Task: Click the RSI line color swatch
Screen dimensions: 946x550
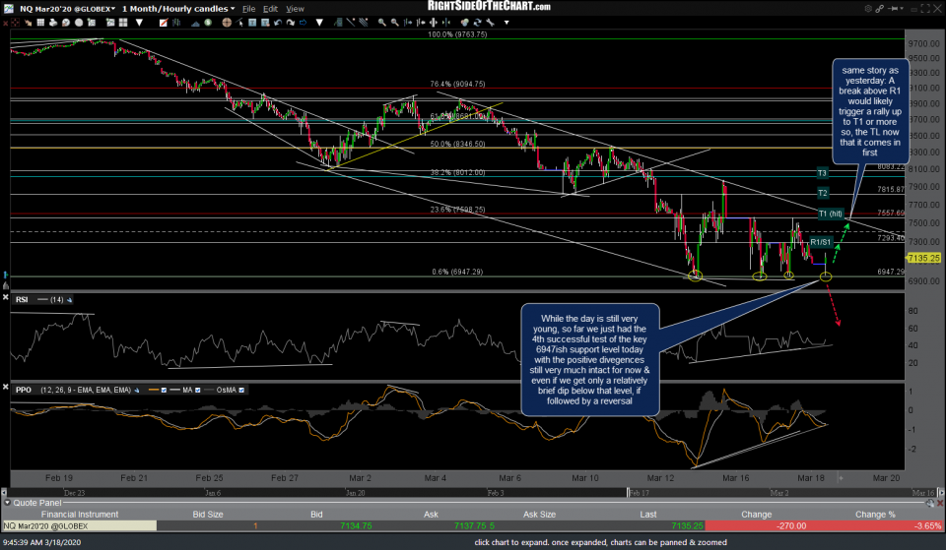Action: (x=42, y=299)
